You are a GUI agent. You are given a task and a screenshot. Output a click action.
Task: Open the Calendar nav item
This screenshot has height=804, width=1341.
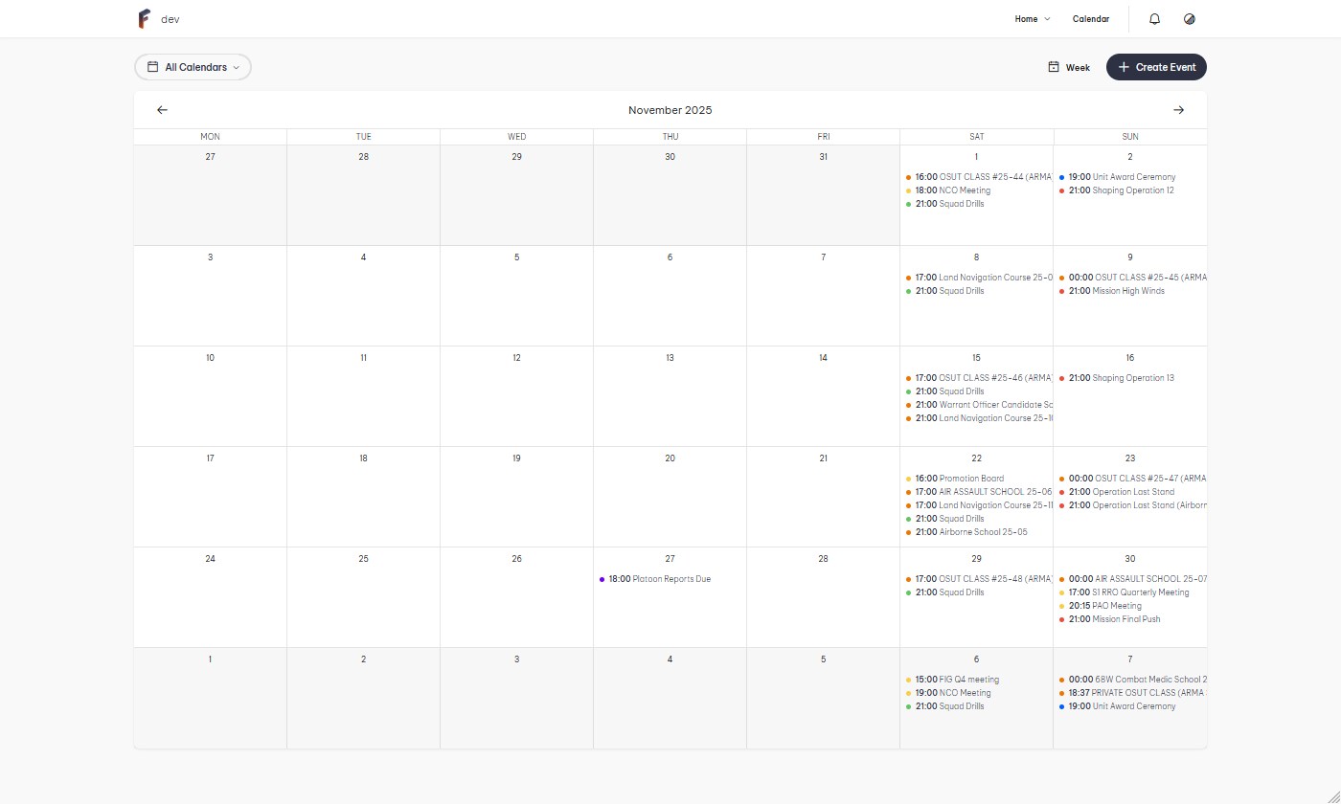pyautogui.click(x=1090, y=19)
